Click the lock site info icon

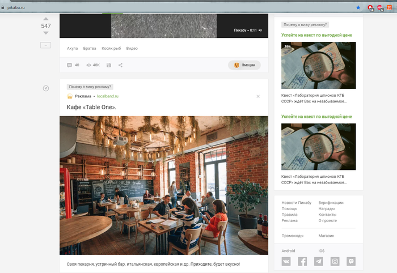click(3, 7)
